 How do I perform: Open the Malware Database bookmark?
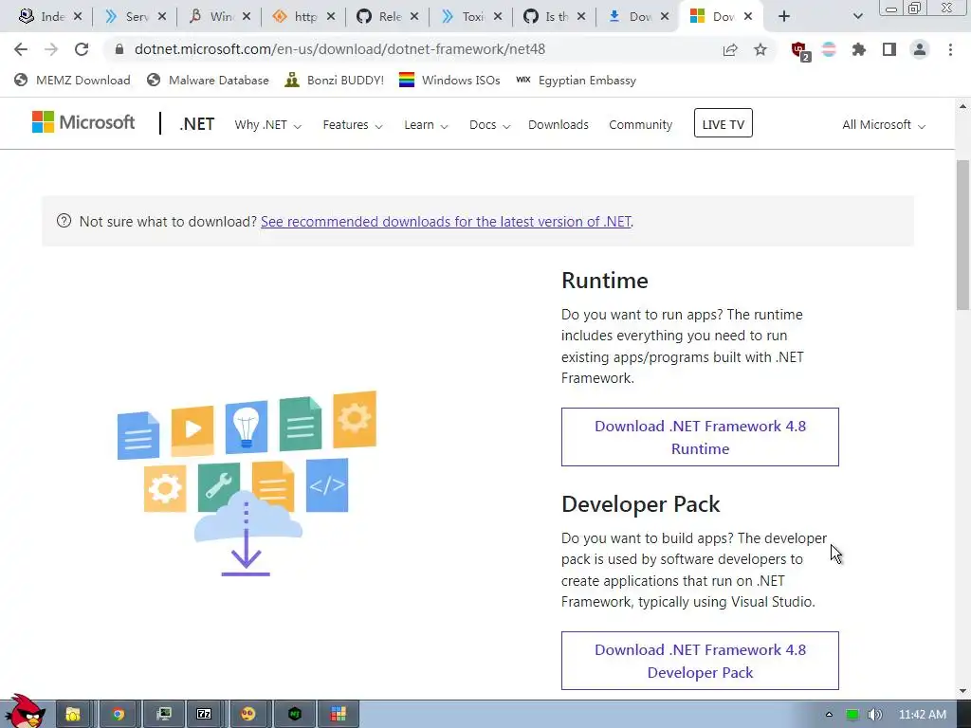tap(208, 81)
